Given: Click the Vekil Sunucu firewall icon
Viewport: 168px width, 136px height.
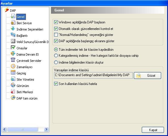Looking at the screenshot, I should coord(13,41).
